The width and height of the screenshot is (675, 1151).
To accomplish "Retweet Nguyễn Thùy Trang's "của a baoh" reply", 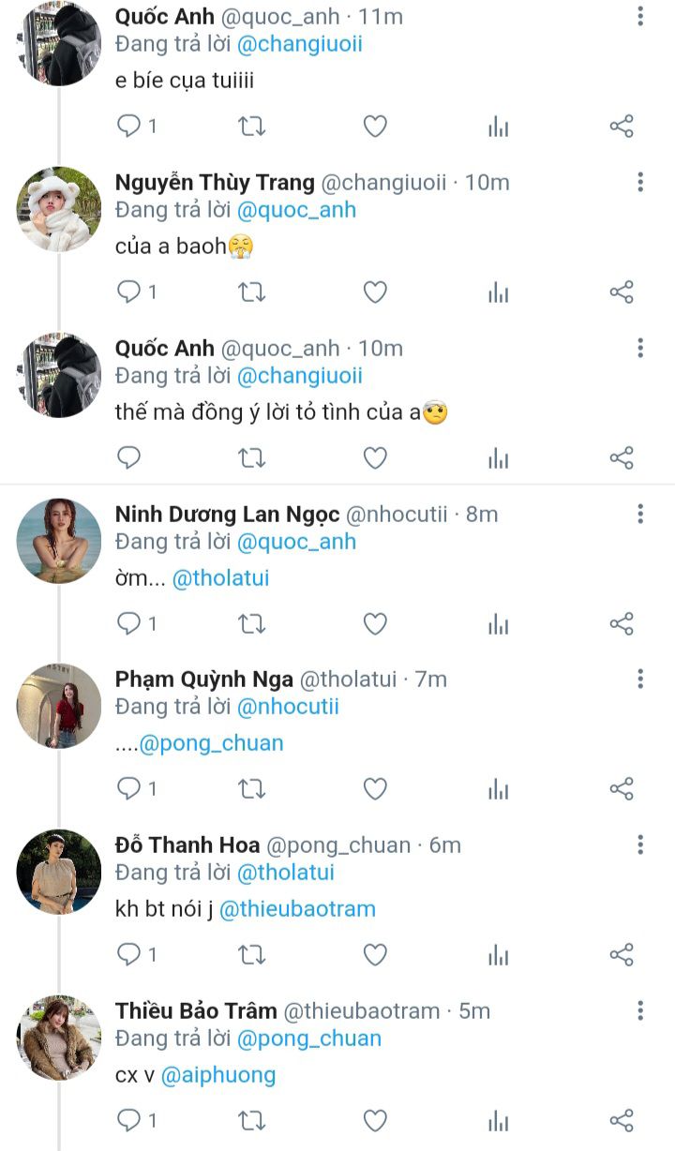I will (x=251, y=292).
